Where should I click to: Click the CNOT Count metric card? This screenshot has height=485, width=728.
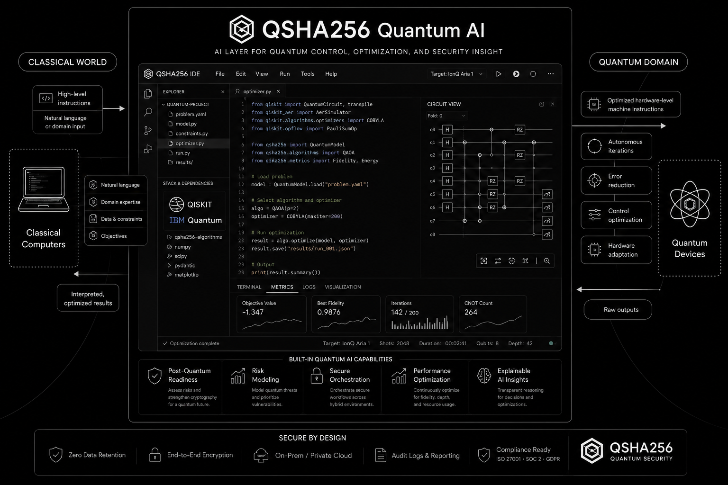[x=492, y=314]
